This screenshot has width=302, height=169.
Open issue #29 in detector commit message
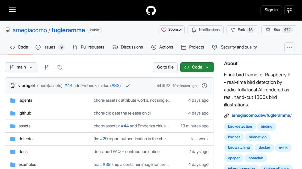[x=104, y=139]
